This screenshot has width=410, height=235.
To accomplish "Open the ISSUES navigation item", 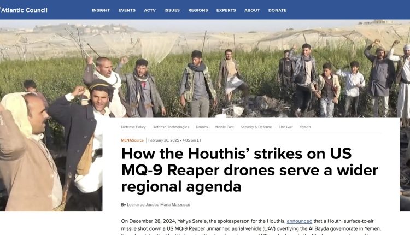I will [172, 10].
